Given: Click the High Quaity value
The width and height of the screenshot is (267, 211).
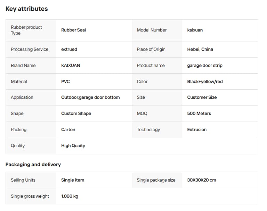Looking at the screenshot, I should [x=73, y=145].
